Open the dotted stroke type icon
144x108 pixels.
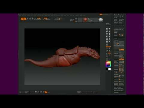pos(90,20)
